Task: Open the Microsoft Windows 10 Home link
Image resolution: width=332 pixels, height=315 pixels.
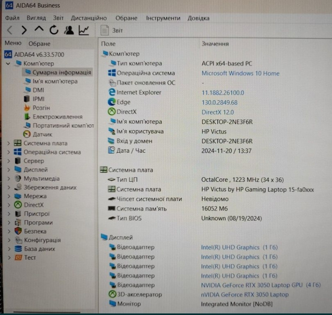Action: 240,73
